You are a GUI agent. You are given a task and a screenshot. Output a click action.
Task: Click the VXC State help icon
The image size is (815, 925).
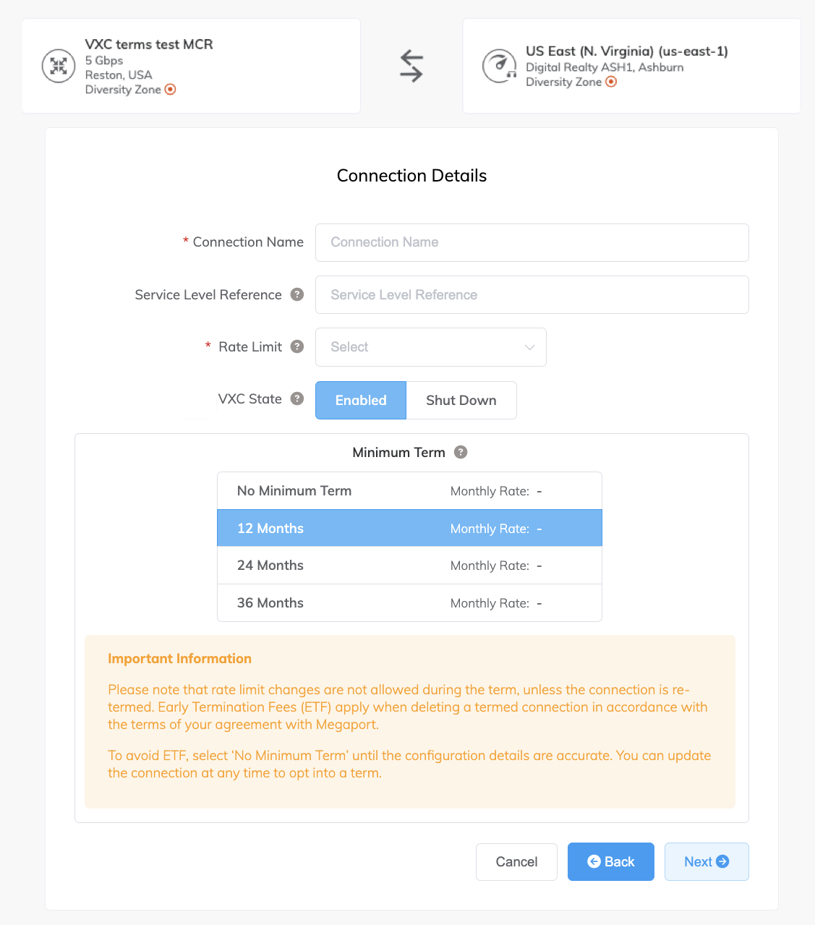pos(297,398)
